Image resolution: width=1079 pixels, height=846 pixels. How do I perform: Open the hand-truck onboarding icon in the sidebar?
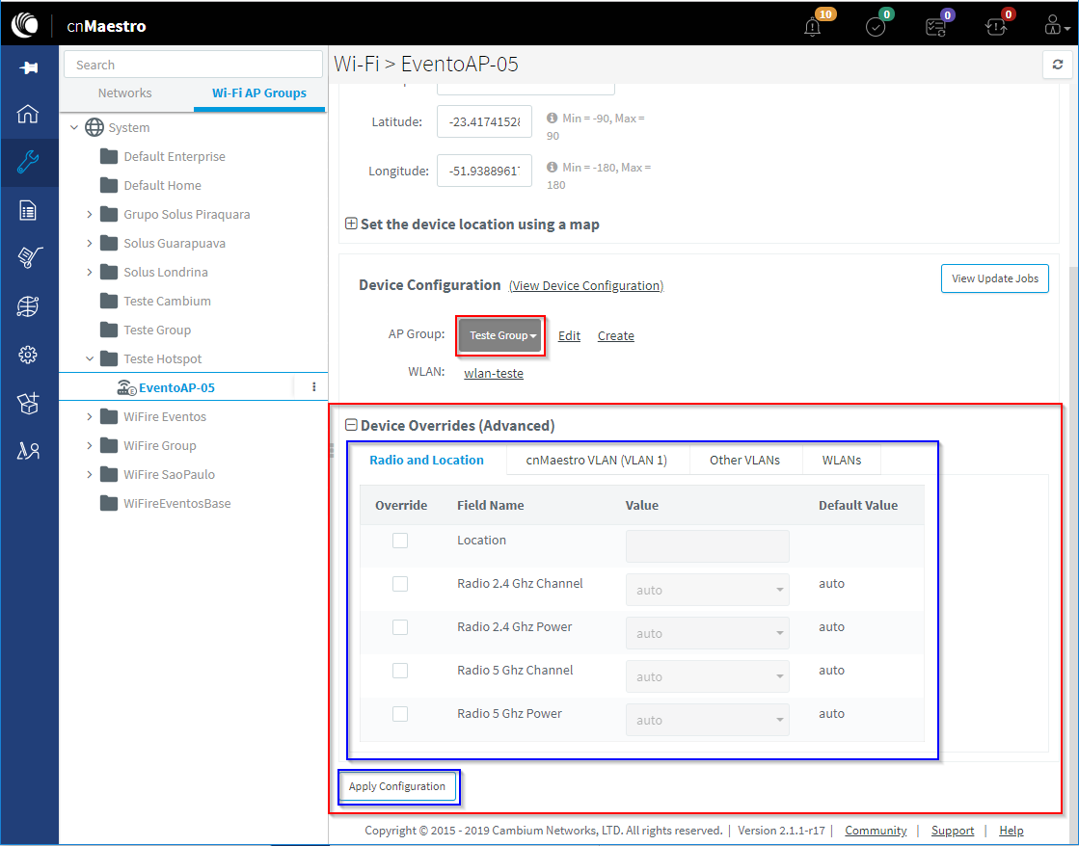coord(28,257)
